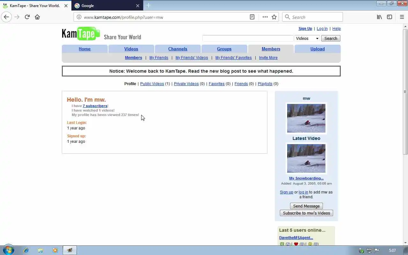Viewport: 408px width, 255px height.
Task: Launch Internet Explorer from the taskbar
Action: [x=26, y=250]
